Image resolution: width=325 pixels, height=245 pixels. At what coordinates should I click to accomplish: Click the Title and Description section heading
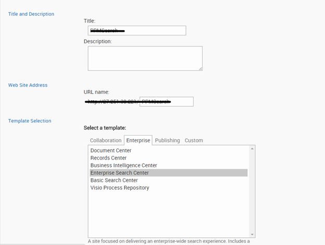click(31, 14)
